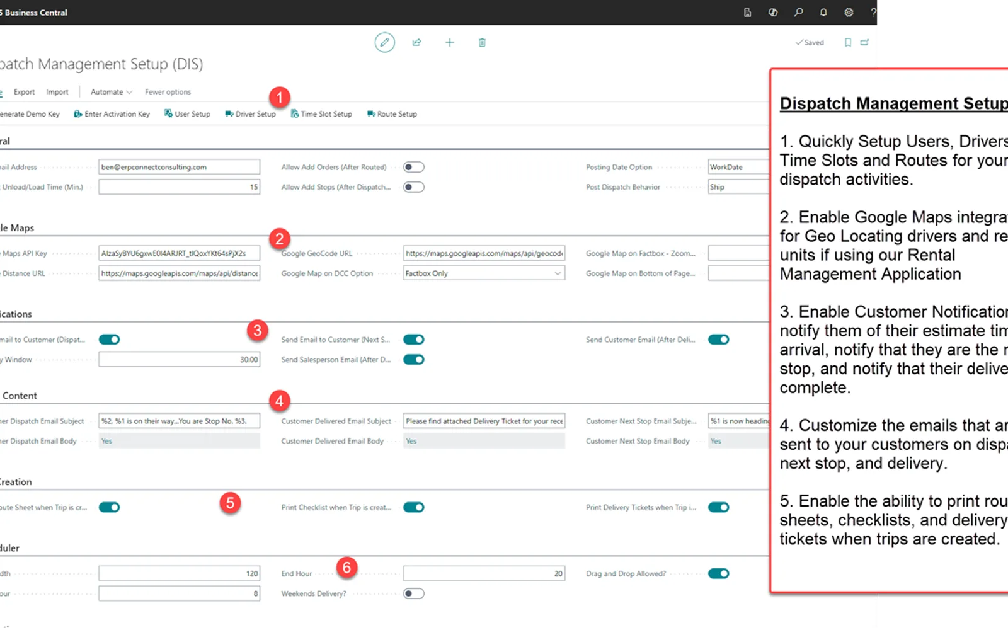1008x630 pixels.
Task: Toggle Allow Add Stops (After Dispatch)
Action: click(x=414, y=187)
